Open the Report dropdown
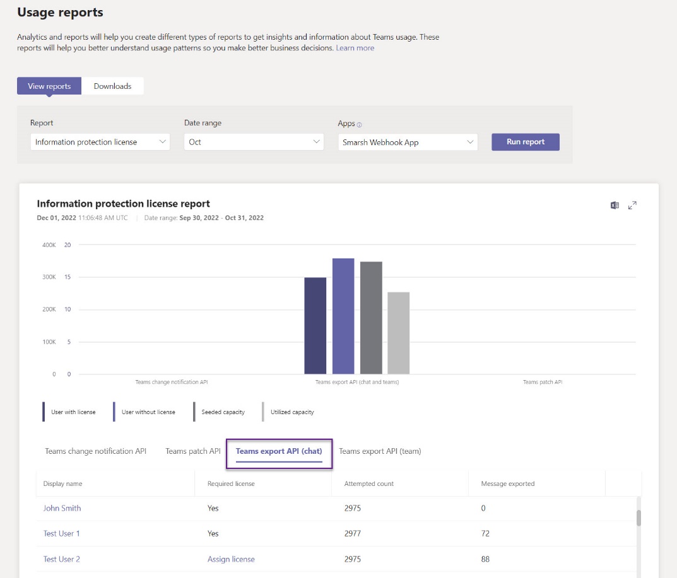The height and width of the screenshot is (578, 677). click(x=100, y=142)
